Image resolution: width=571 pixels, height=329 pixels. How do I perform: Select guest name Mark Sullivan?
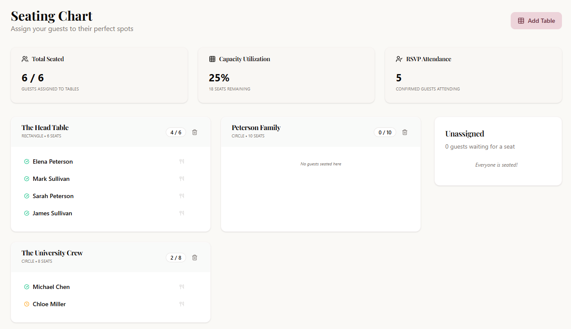tap(51, 179)
